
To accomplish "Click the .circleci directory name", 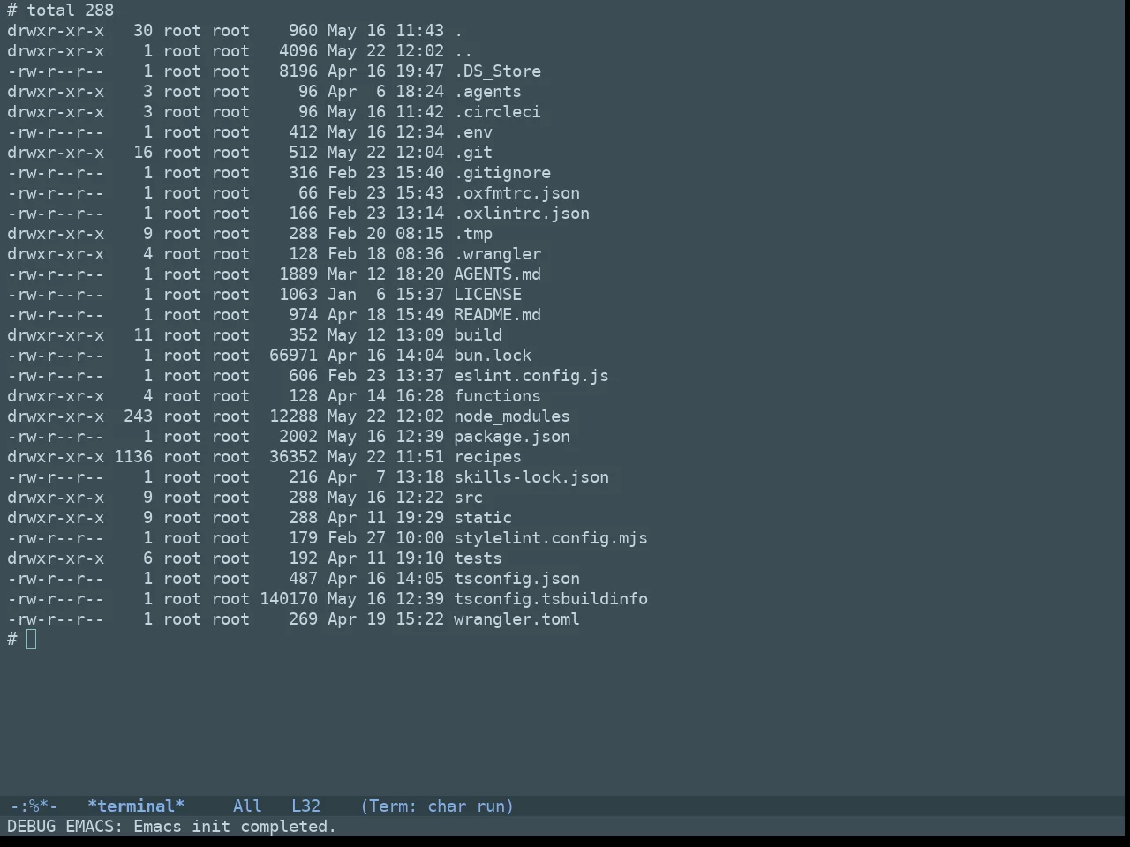I will [x=498, y=112].
